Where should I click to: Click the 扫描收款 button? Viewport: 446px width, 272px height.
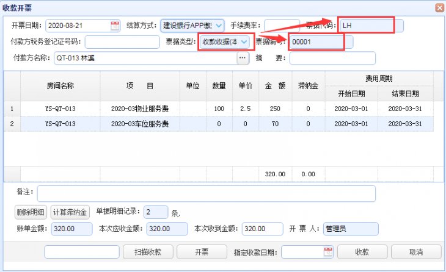pos(147,252)
